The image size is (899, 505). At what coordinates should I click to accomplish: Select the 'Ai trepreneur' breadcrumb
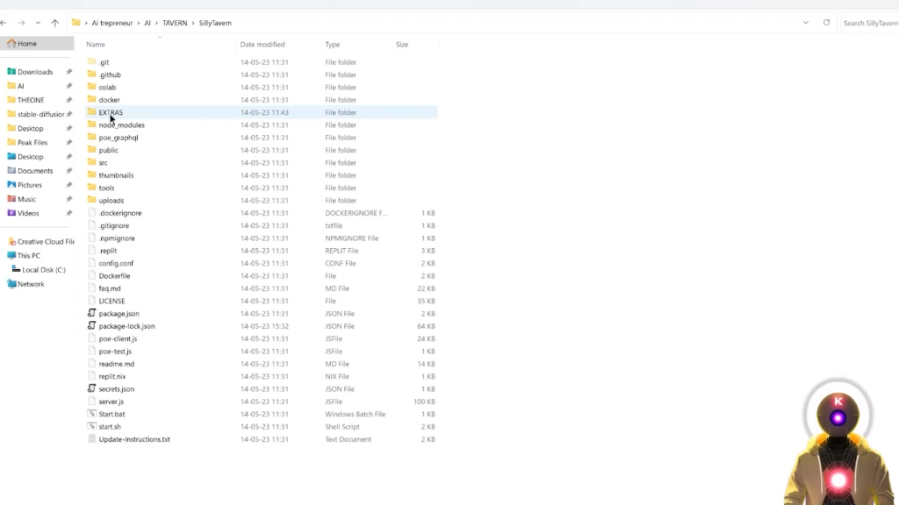111,23
